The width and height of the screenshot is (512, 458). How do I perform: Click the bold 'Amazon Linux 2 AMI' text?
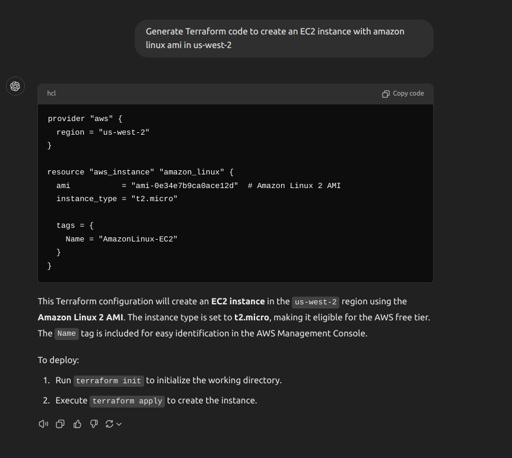80,317
